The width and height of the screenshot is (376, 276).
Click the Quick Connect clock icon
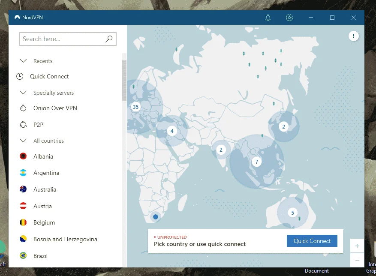pos(20,76)
